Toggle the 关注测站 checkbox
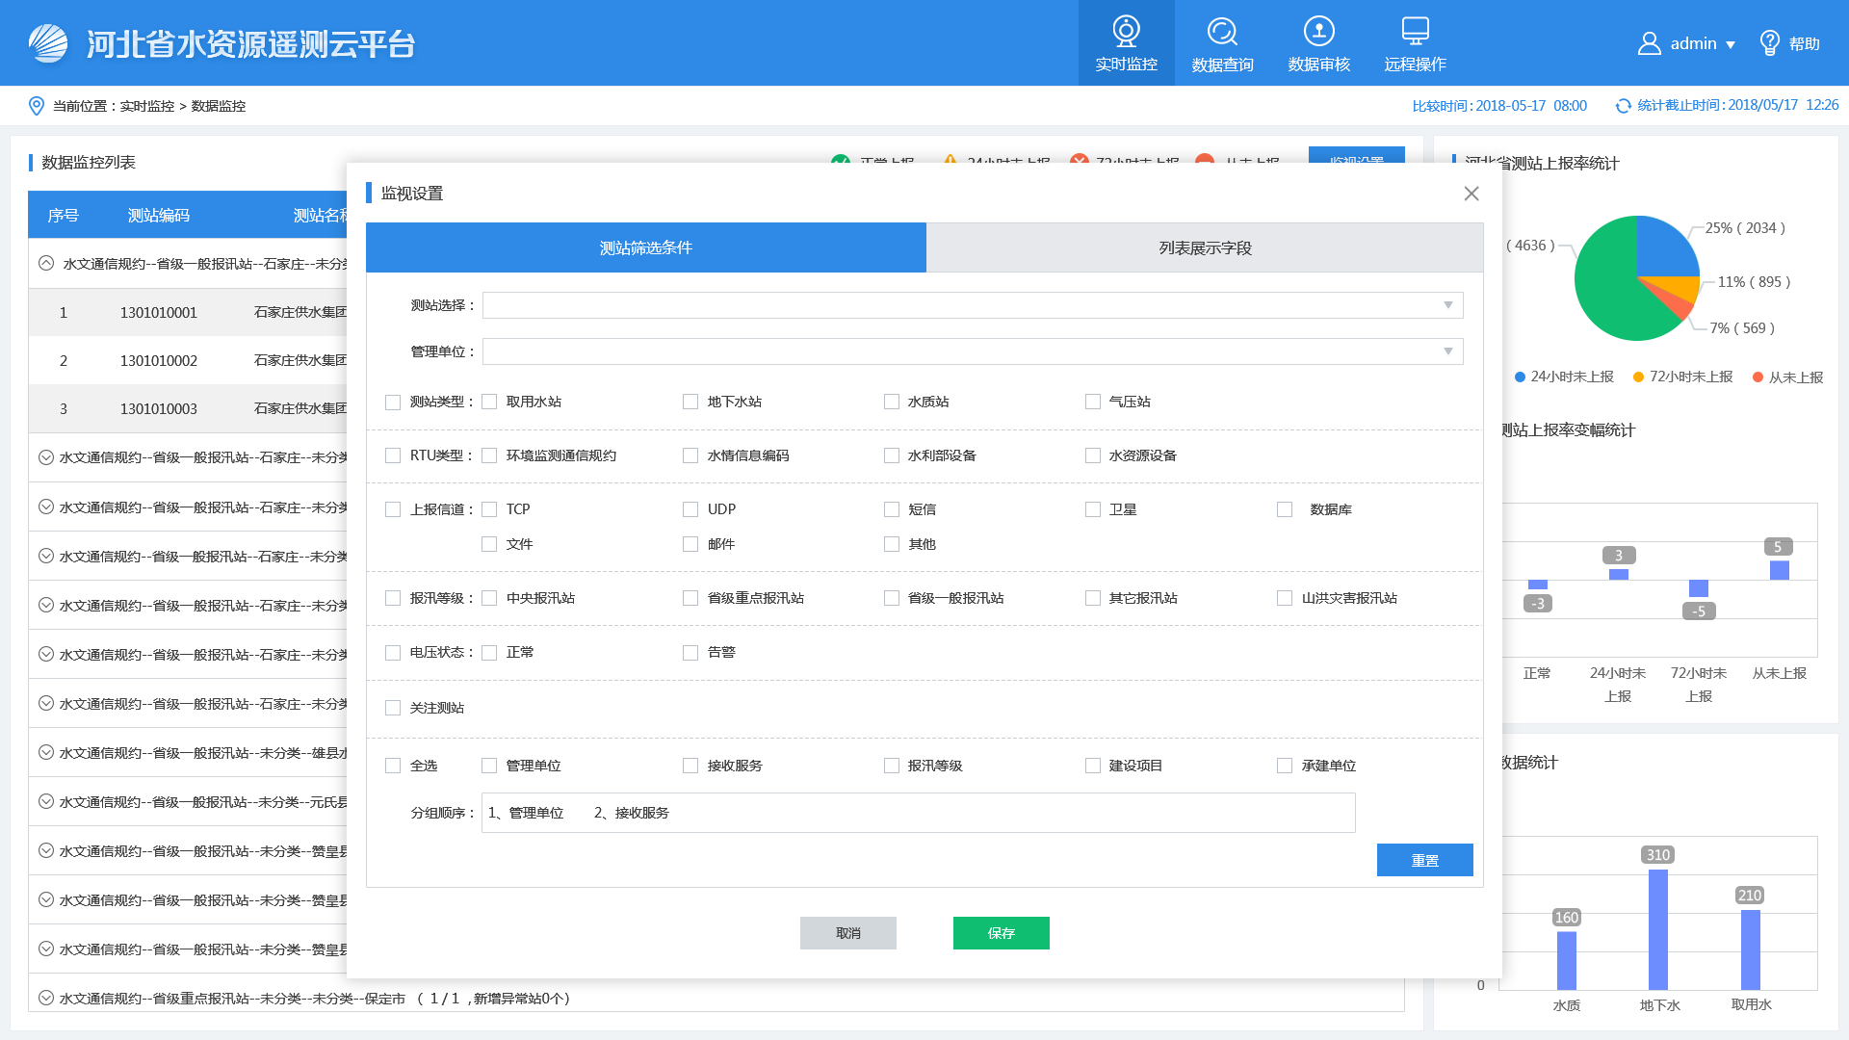This screenshot has width=1849, height=1040. [x=393, y=708]
